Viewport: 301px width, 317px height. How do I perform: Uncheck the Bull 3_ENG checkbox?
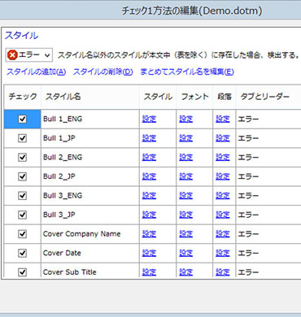coord(22,196)
